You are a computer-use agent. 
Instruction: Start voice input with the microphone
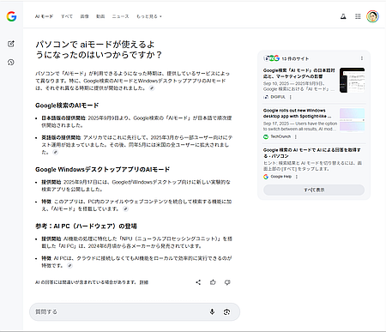point(212,311)
